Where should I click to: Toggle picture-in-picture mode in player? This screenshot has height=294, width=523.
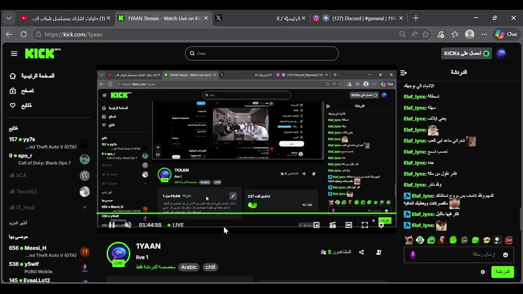tap(316, 225)
